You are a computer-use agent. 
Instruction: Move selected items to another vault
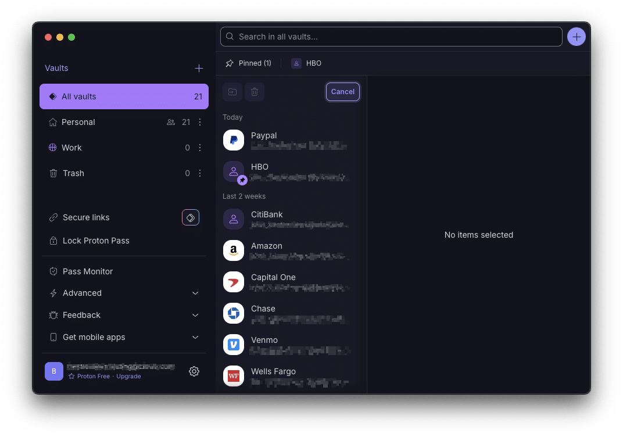pos(232,91)
